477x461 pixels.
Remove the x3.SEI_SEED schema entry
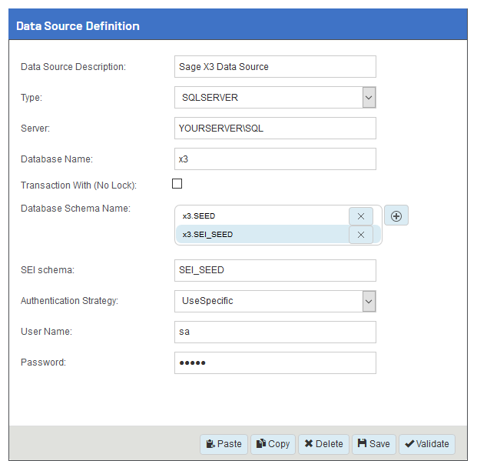[360, 235]
